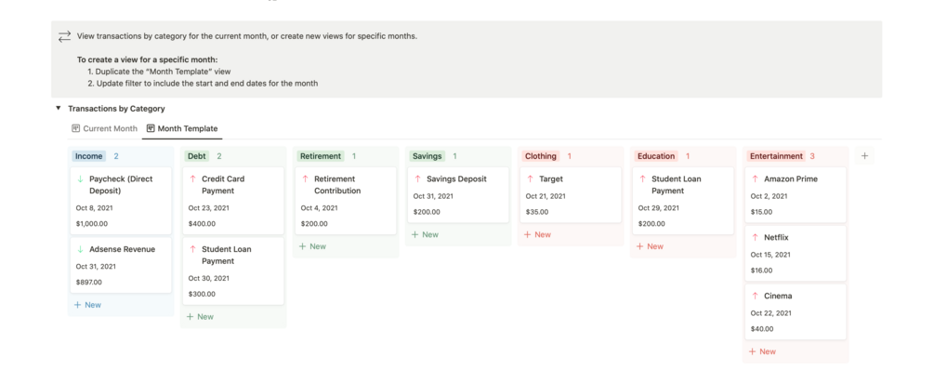
Task: Click the Education group header label
Action: pyautogui.click(x=656, y=156)
